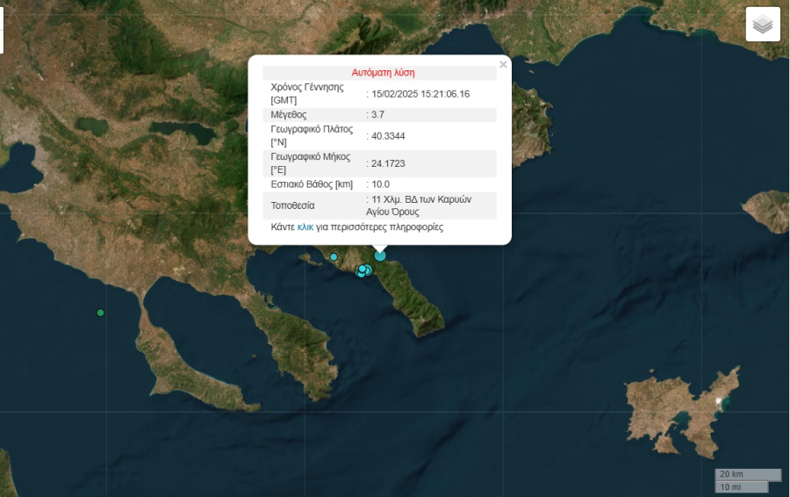The width and height of the screenshot is (790, 497).
Task: Select the green earthquake marker in the sea
Action: click(x=100, y=313)
